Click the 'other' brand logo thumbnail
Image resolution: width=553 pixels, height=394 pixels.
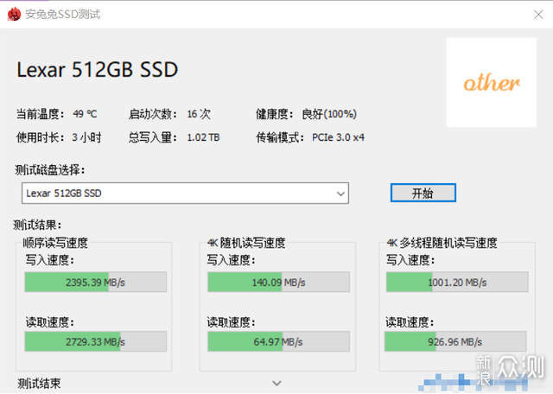coord(492,83)
